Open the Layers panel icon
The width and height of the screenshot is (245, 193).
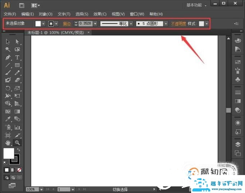pos(238,144)
